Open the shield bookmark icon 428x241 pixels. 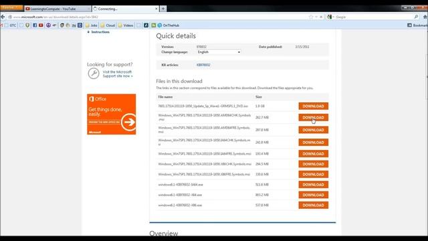(27, 25)
